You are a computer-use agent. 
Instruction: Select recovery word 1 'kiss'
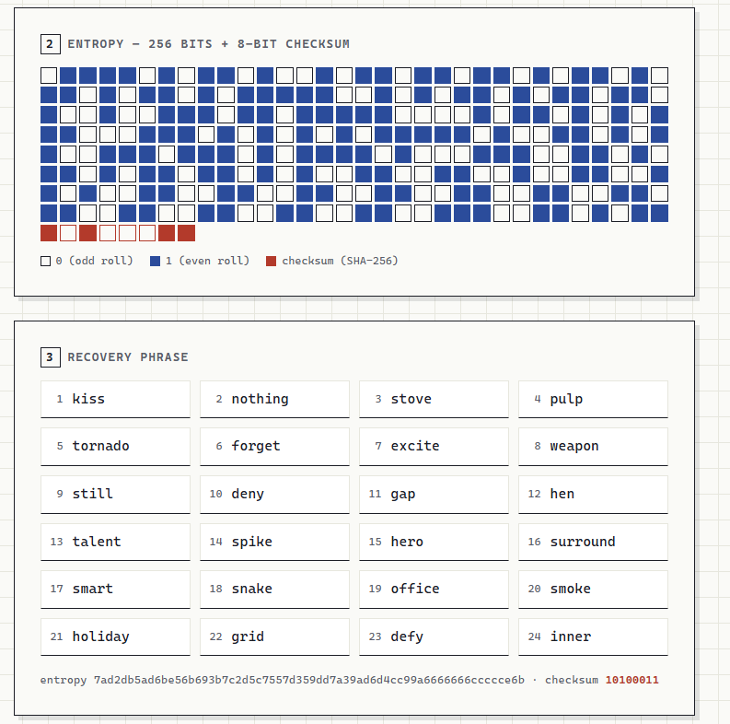pyautogui.click(x=115, y=399)
